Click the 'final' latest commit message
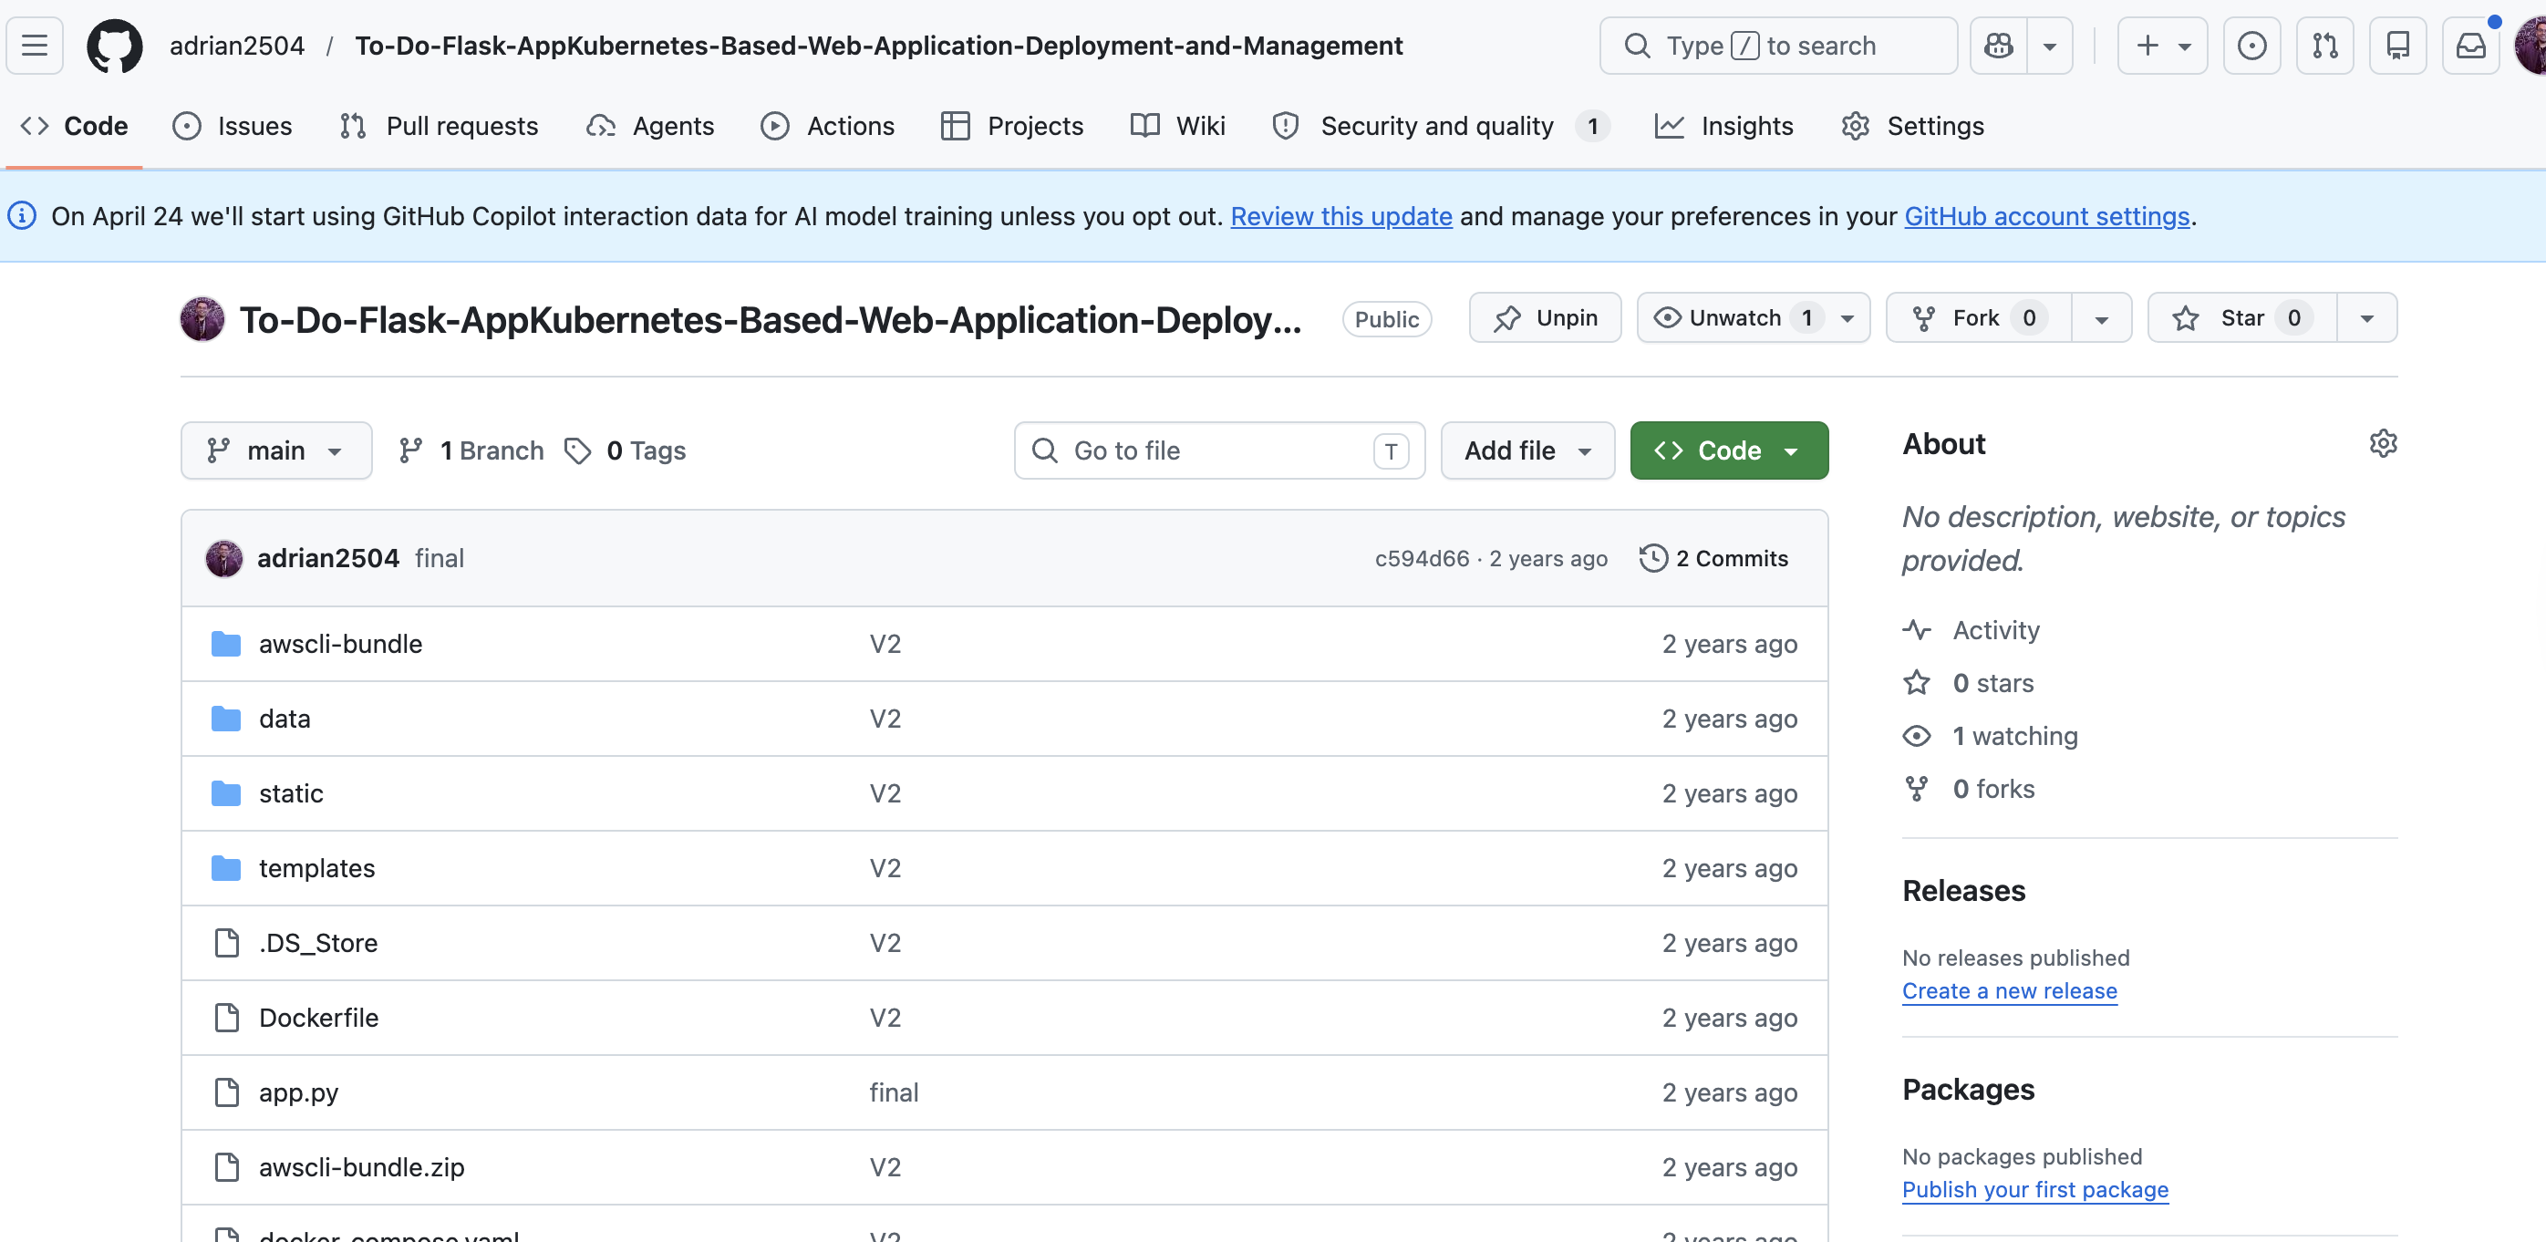Image resolution: width=2546 pixels, height=1242 pixels. [x=439, y=558]
